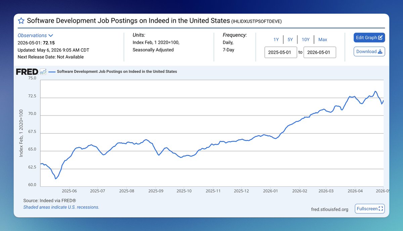Viewport: 403px width, 231px height.
Task: Click the Units label
Action: (139, 35)
